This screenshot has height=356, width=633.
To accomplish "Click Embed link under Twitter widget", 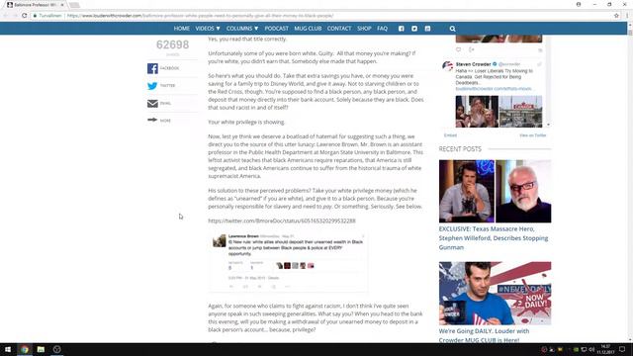I will coord(450,135).
